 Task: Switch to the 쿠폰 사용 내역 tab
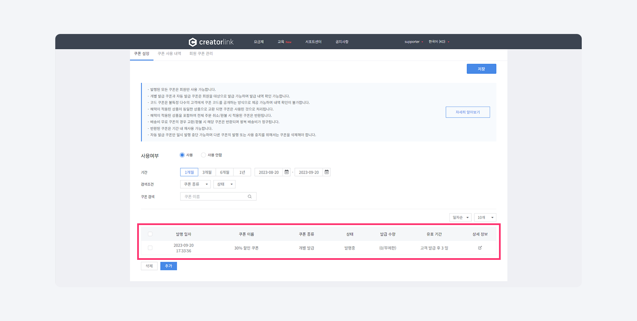click(x=169, y=54)
